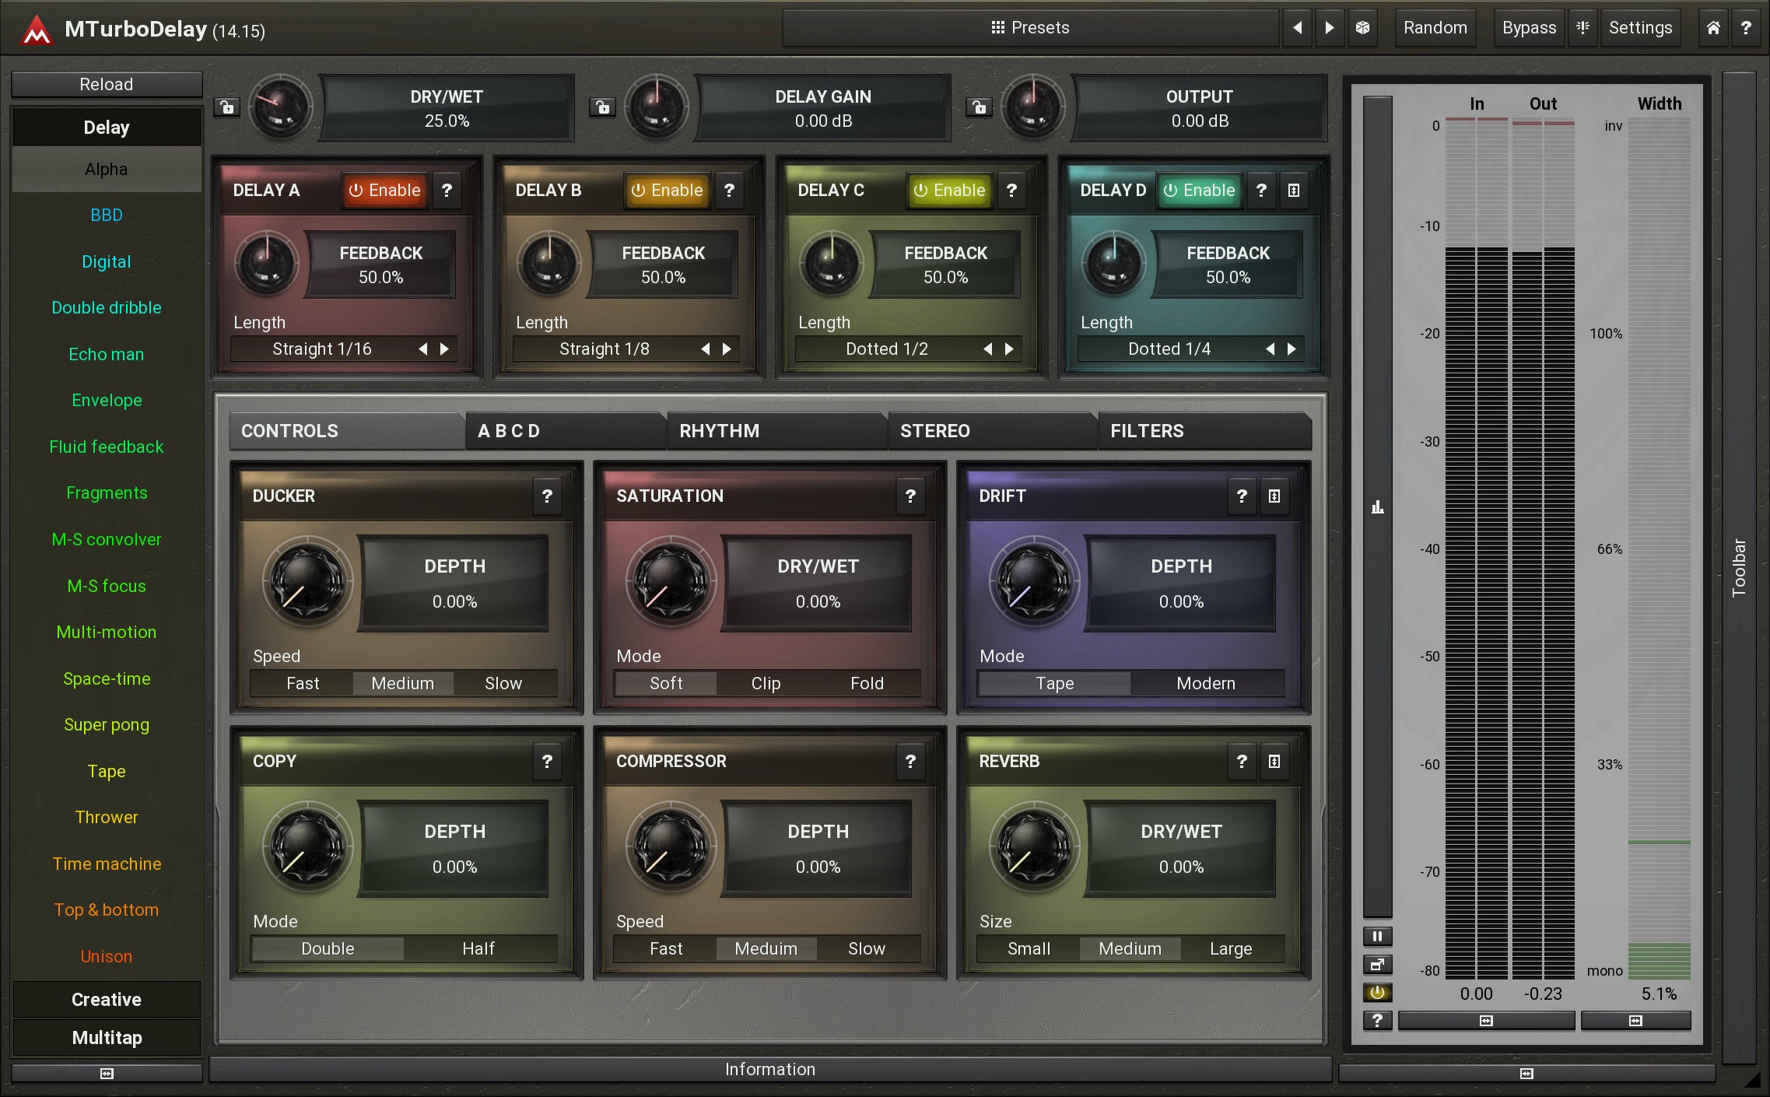
Task: Open the Presets dropdown
Action: tap(1030, 28)
